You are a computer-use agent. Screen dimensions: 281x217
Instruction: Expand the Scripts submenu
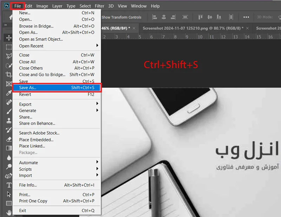pos(97,169)
